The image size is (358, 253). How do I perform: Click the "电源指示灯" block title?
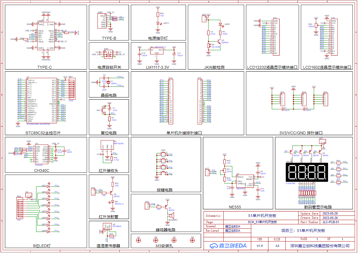[158, 38]
